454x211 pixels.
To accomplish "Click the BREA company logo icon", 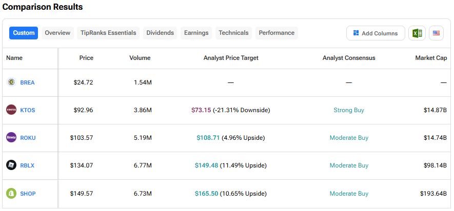I will pos(11,82).
